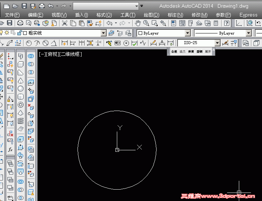
Task: Open the undo history dropdown arrow
Action: 57,6
